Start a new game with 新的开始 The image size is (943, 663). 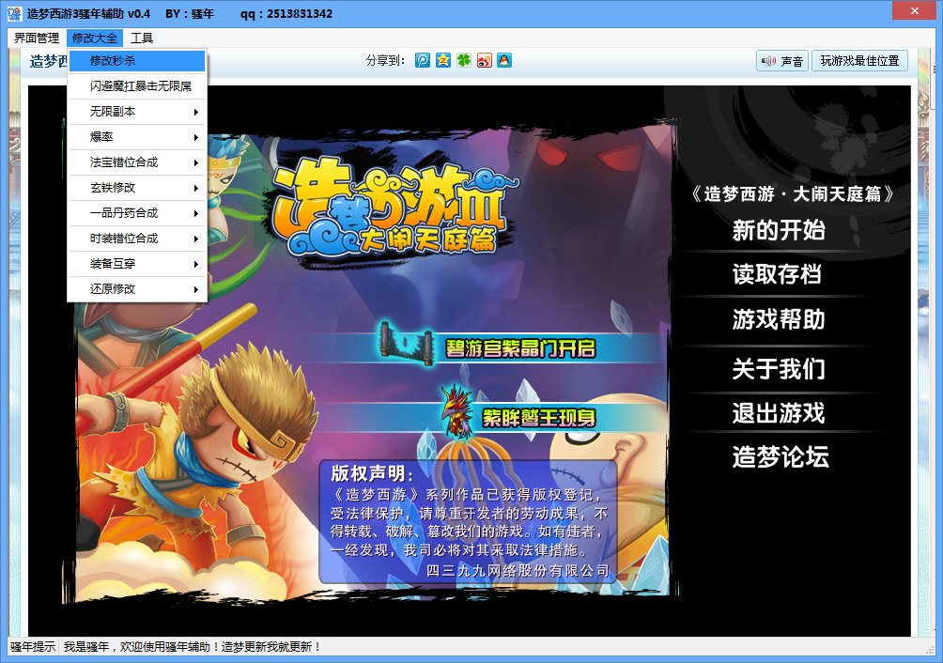(779, 230)
